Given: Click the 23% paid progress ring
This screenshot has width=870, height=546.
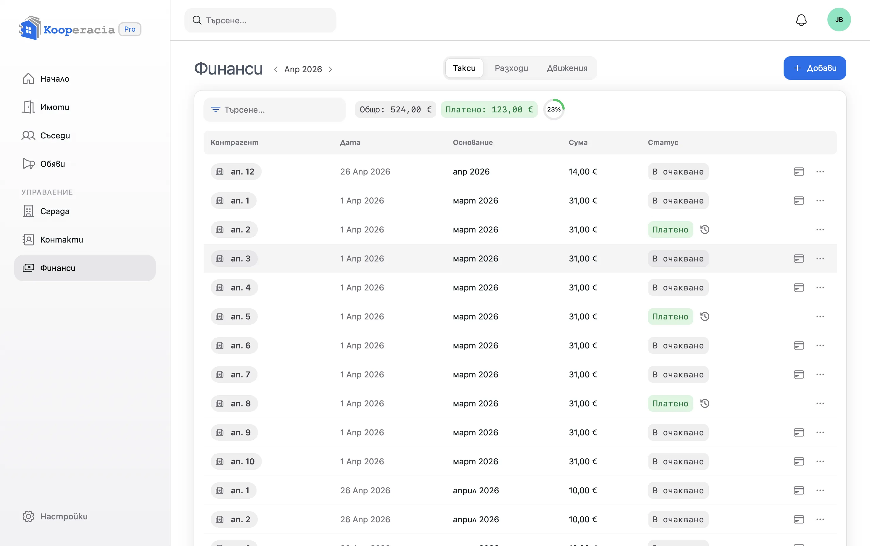Looking at the screenshot, I should (x=553, y=109).
